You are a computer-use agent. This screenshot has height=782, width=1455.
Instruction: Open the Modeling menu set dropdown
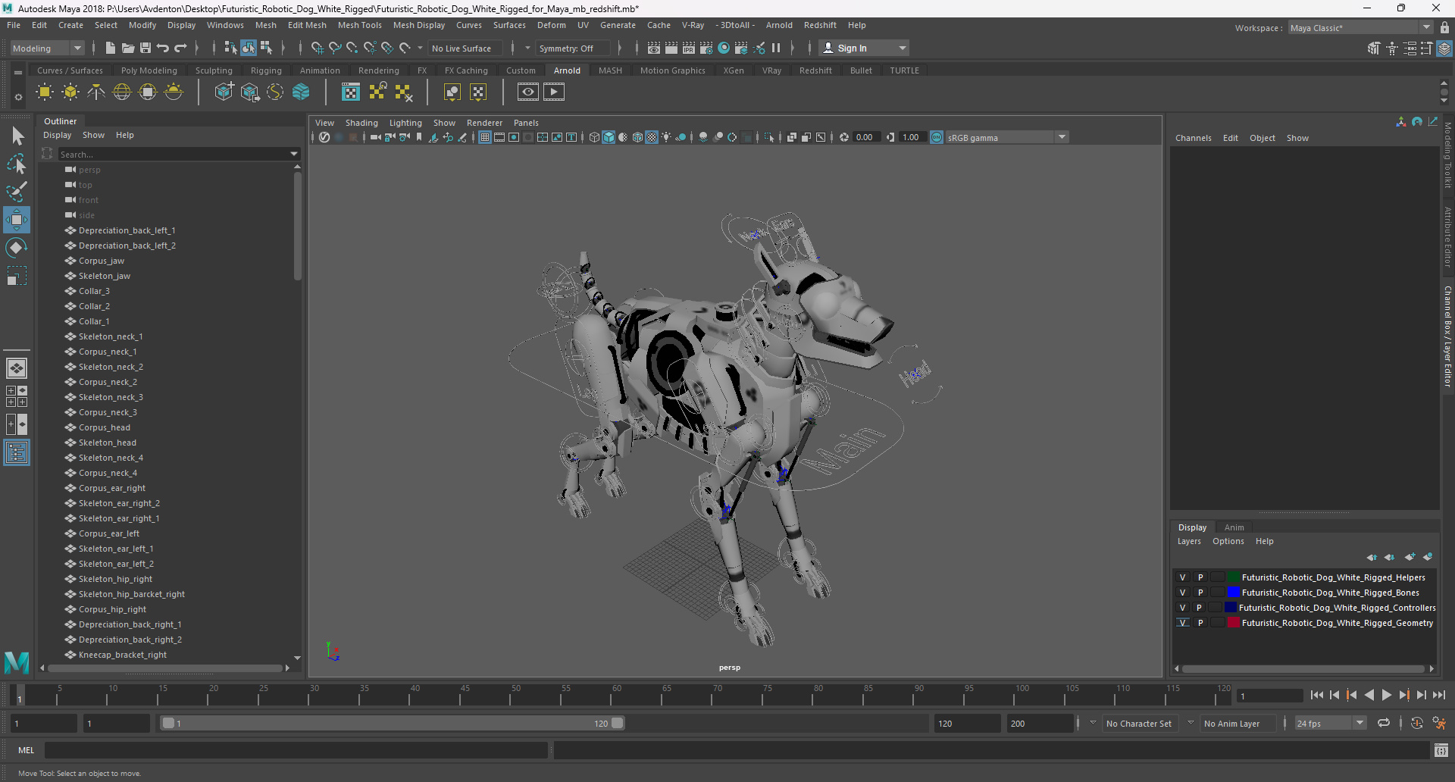point(47,48)
